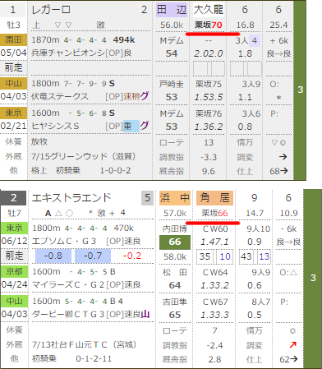This screenshot has height=369, width=322.
Task: Click race name ヒヤシンスS
Action: tap(55, 126)
